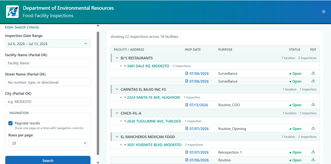This screenshot has width=331, height=164.
Task: Click the Search button
Action: tap(48, 160)
